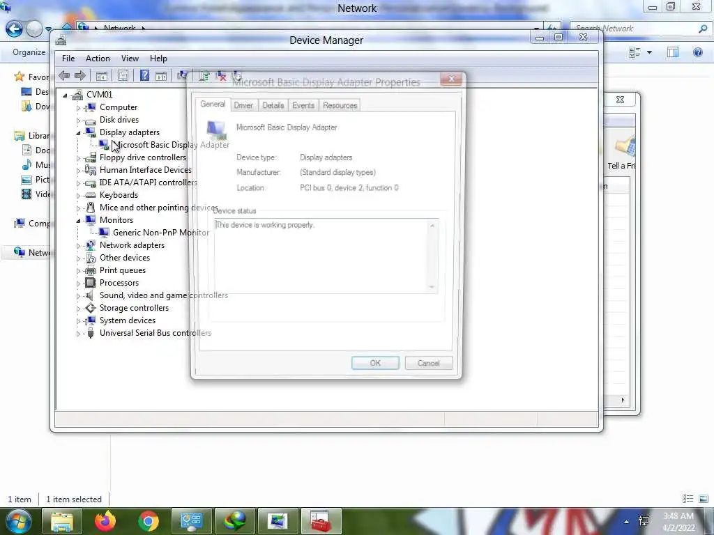Click the blue Help question mark toolbar icon
This screenshot has width=714, height=535.
[144, 75]
